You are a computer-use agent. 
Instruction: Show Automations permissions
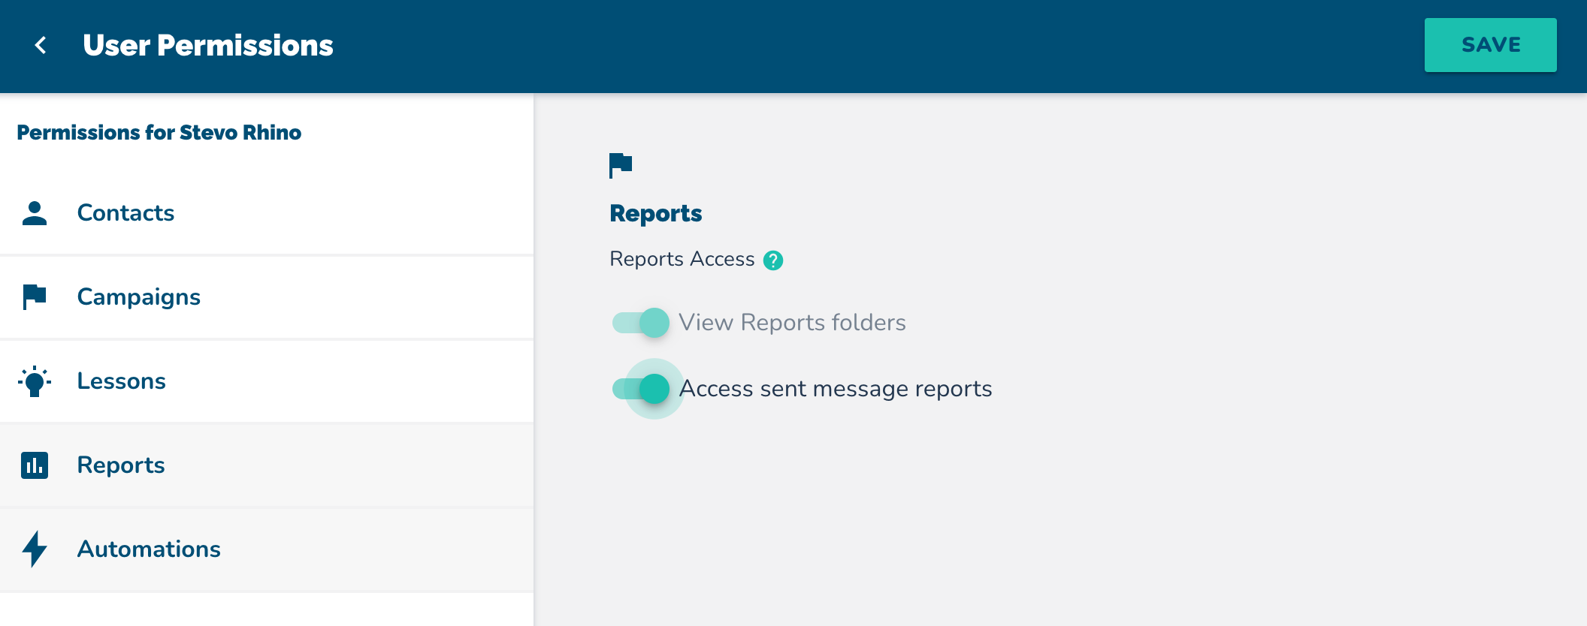pos(267,549)
